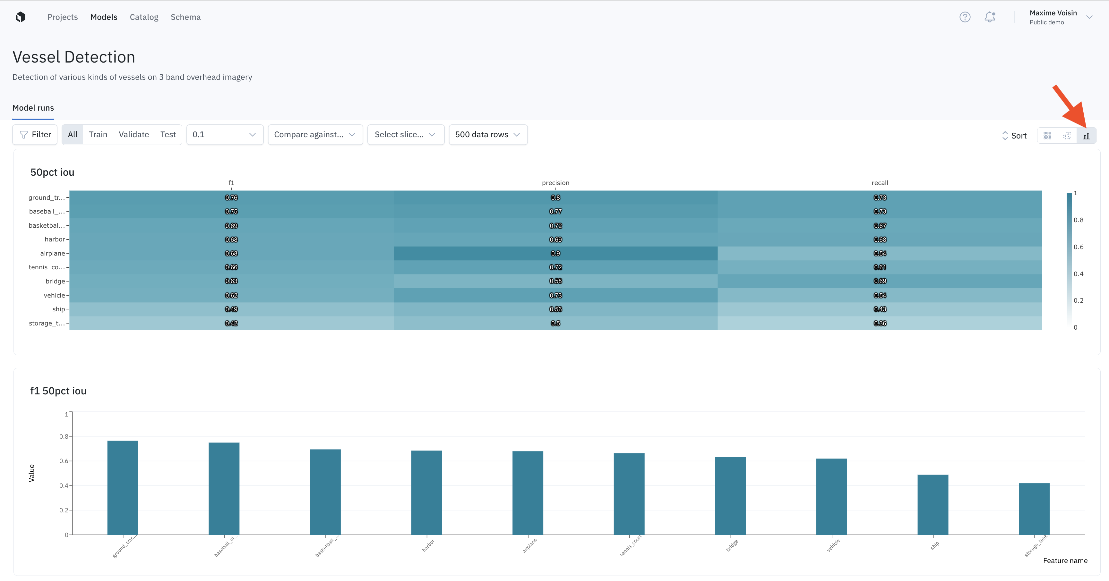The width and height of the screenshot is (1109, 581).
Task: Click the airplane precision 0.9 heatmap cell
Action: tap(555, 253)
